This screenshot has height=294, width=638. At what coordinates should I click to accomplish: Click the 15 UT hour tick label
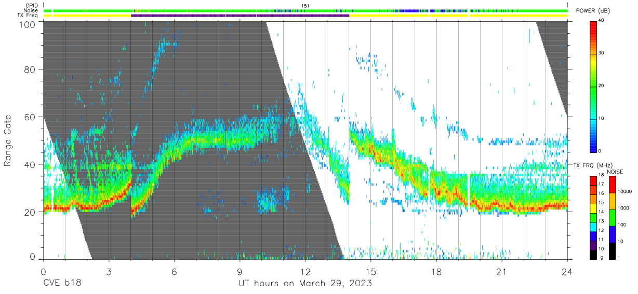click(370, 272)
